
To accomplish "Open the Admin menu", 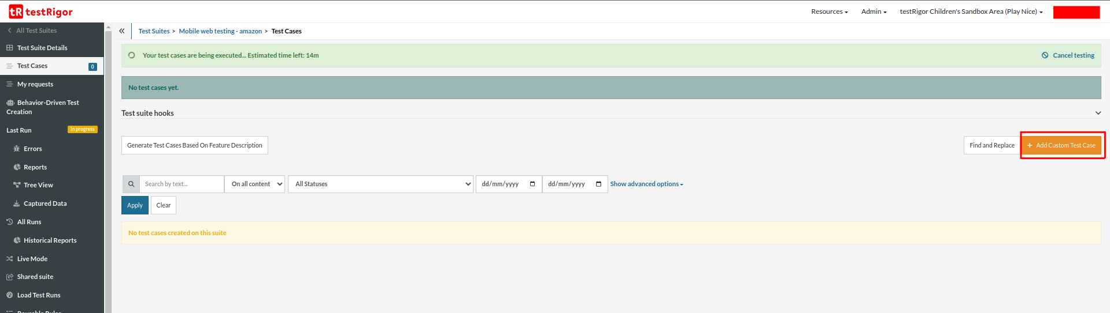I will pyautogui.click(x=874, y=12).
